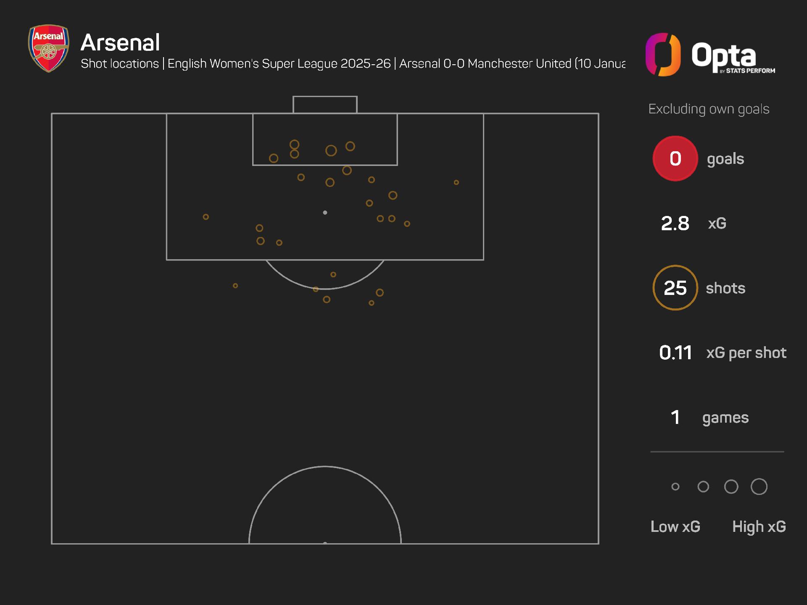The image size is (807, 605).
Task: Click the "Excluding own goals" label
Action: coord(709,109)
